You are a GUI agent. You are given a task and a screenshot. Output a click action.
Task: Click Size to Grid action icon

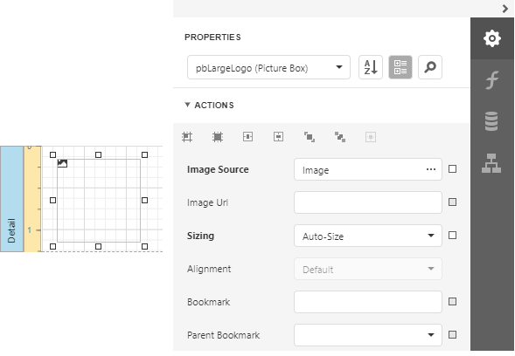click(218, 137)
